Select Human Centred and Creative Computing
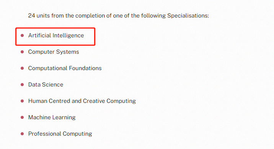This screenshot has height=149, width=274. tap(82, 101)
